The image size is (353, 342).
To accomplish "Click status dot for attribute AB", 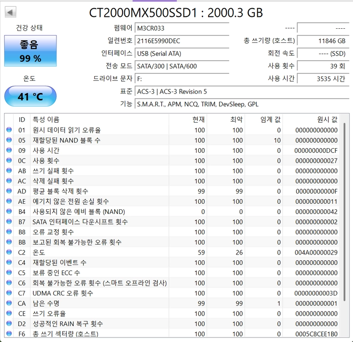I will click(9, 171).
